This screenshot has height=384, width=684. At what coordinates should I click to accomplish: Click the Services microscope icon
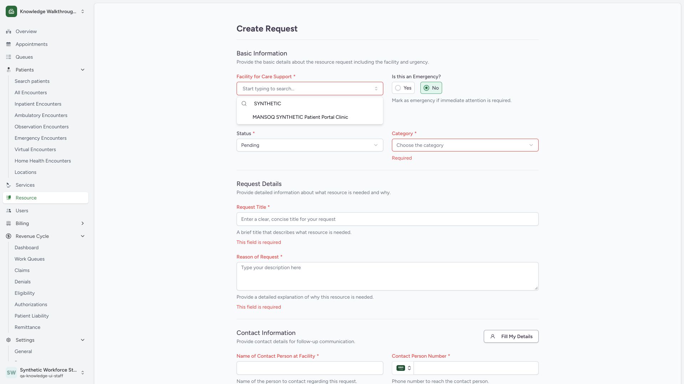coord(9,185)
